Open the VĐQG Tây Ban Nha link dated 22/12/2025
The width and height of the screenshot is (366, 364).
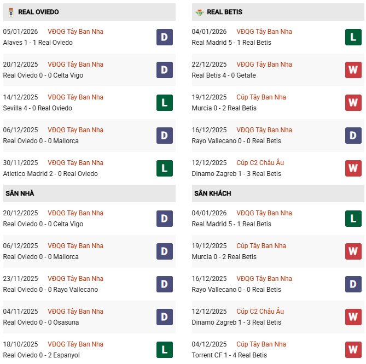(x=264, y=64)
